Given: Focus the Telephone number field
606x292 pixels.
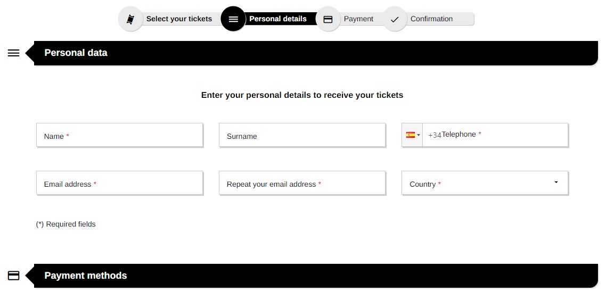Looking at the screenshot, I should 495,135.
